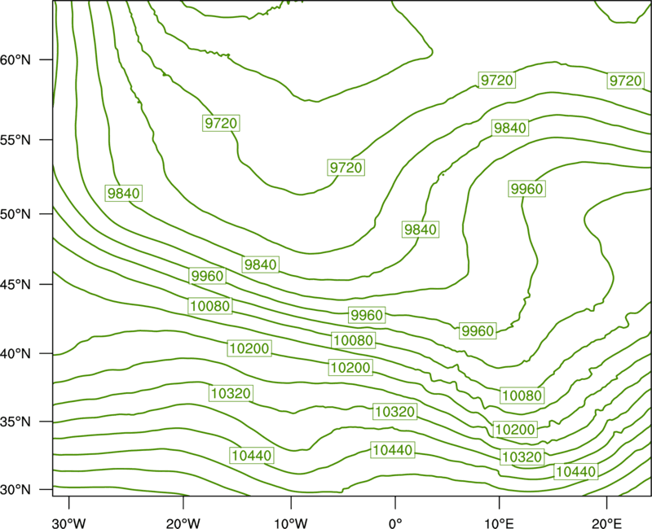Click the 10200 label near 39°N, 4°W
The image size is (652, 529).
(x=350, y=368)
